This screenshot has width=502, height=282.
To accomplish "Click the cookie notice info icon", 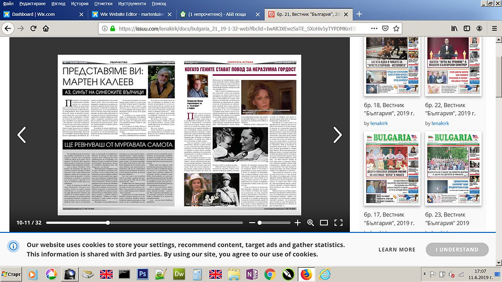I will point(13,246).
